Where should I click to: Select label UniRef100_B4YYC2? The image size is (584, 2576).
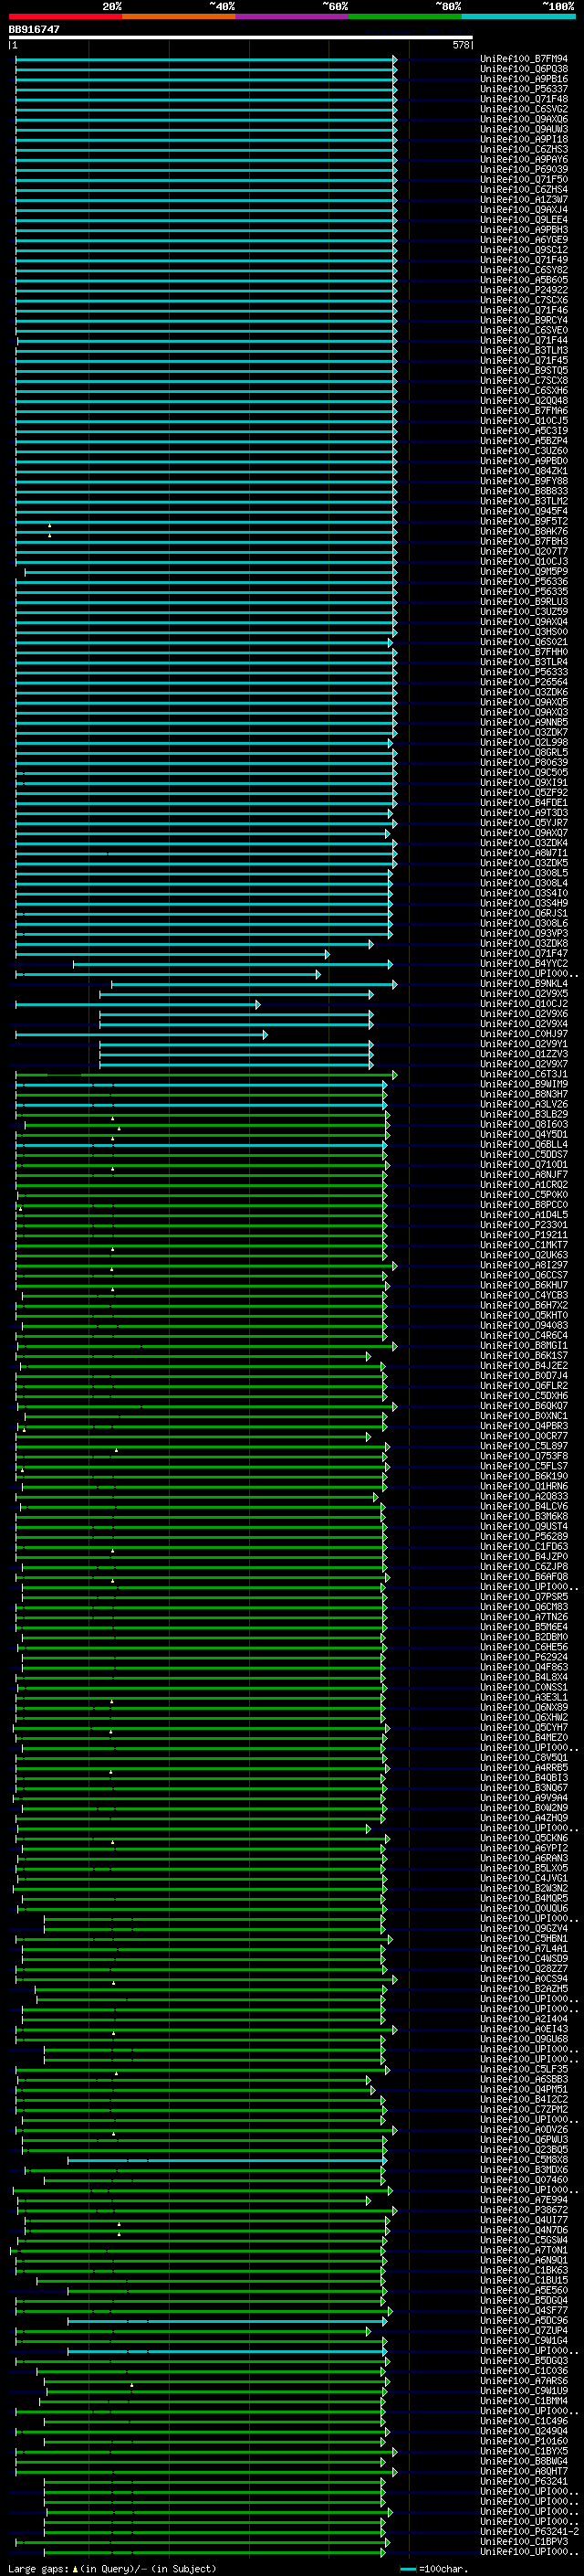[524, 963]
